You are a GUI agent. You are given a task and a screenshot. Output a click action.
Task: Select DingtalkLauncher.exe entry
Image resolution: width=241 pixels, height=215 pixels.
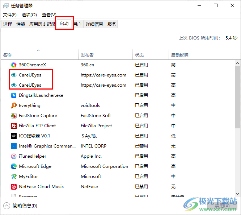41,95
